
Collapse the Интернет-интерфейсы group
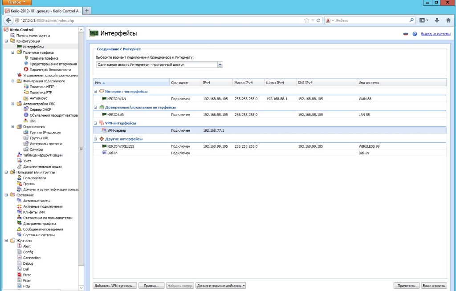pyautogui.click(x=96, y=91)
